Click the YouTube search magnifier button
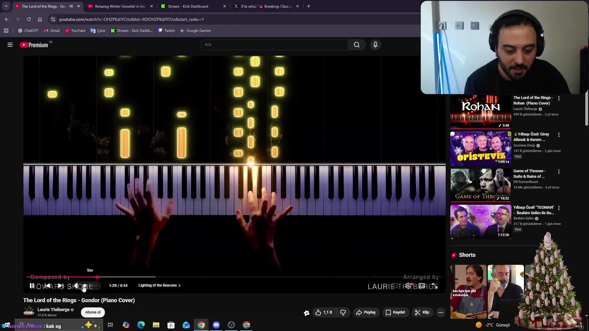The height and width of the screenshot is (331, 589). (x=357, y=45)
